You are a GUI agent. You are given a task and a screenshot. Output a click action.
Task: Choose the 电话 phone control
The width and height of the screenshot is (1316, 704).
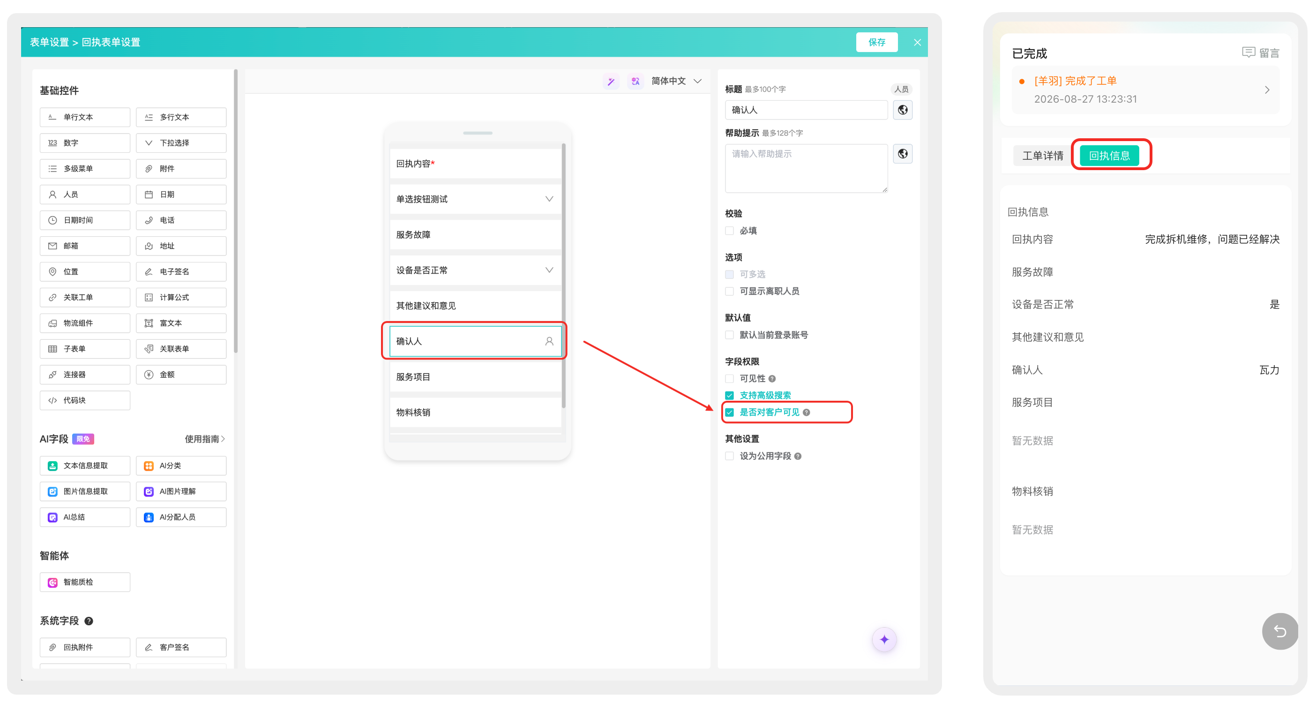point(181,220)
